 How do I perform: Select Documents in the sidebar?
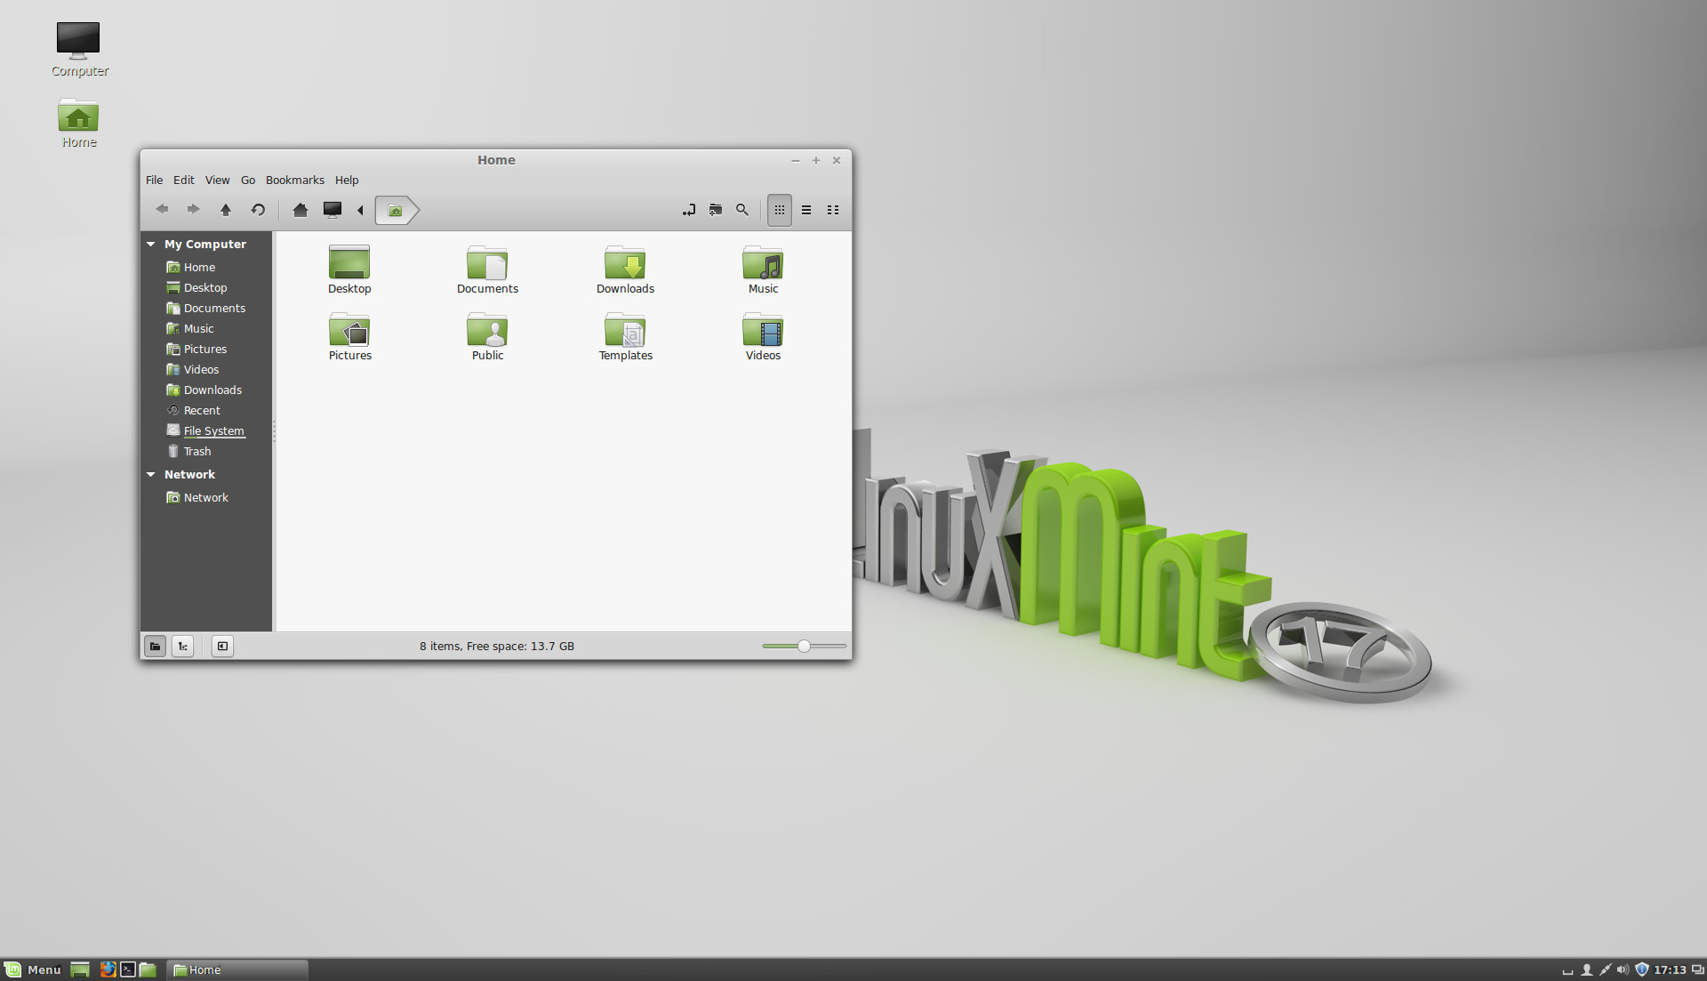pyautogui.click(x=206, y=308)
